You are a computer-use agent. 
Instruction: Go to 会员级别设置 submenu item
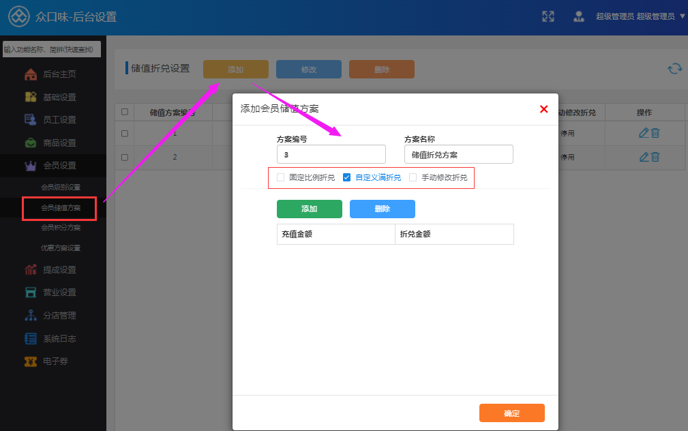click(61, 187)
